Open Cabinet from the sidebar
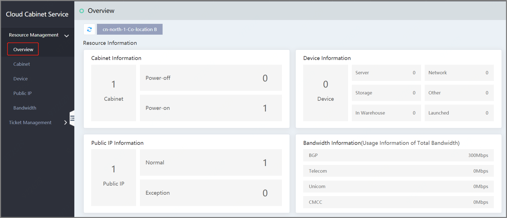The image size is (507, 218). [22, 64]
